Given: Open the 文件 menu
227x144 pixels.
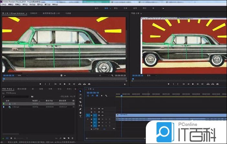Looking at the screenshot, I should pos(4,5).
